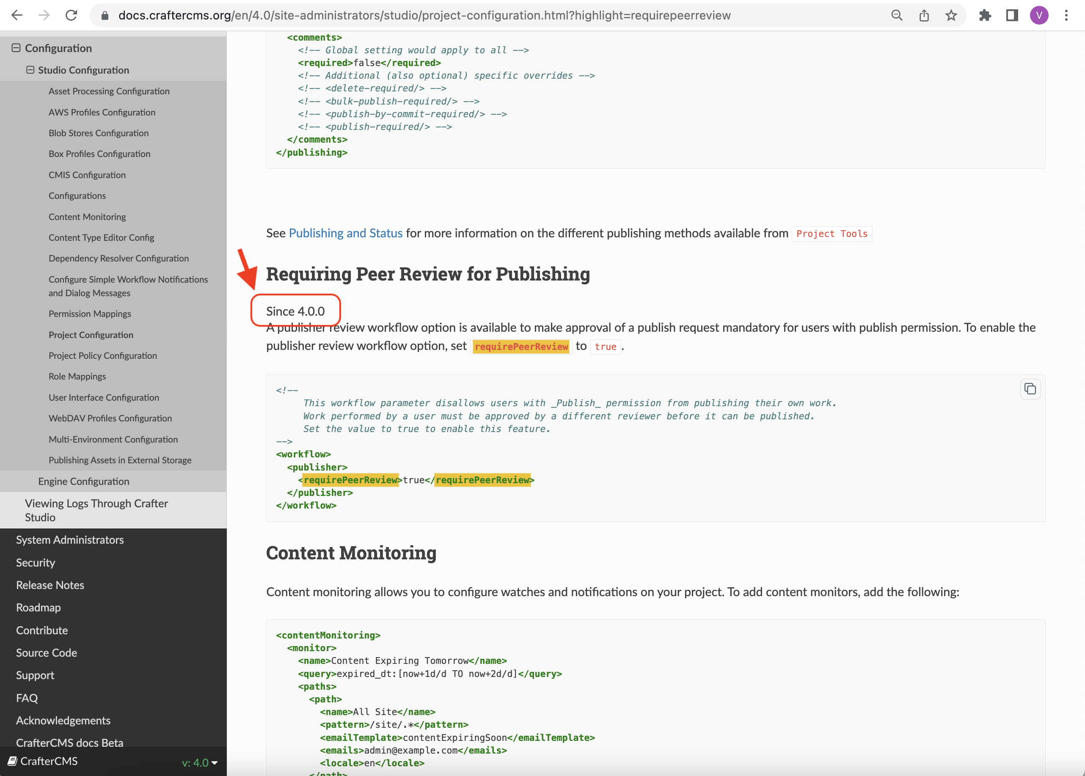Open Chrome three-dot menu

tap(1066, 15)
